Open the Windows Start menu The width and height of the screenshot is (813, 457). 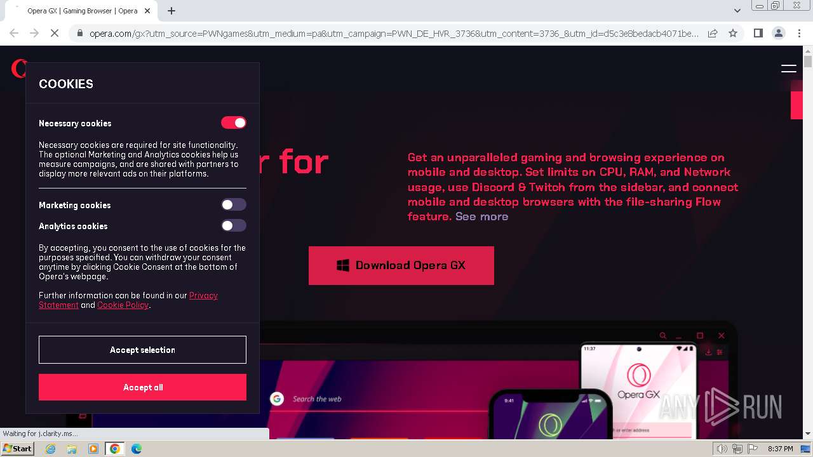17,449
